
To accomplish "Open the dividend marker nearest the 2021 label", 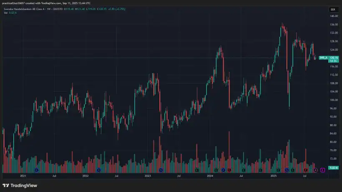I will 36,170.
